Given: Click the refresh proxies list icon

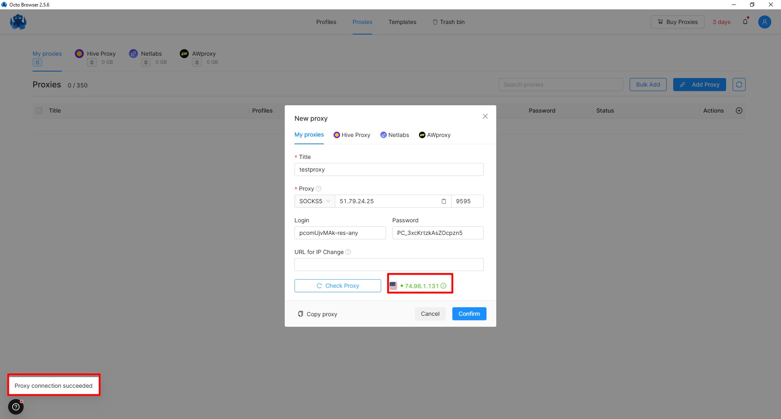Looking at the screenshot, I should click(739, 85).
